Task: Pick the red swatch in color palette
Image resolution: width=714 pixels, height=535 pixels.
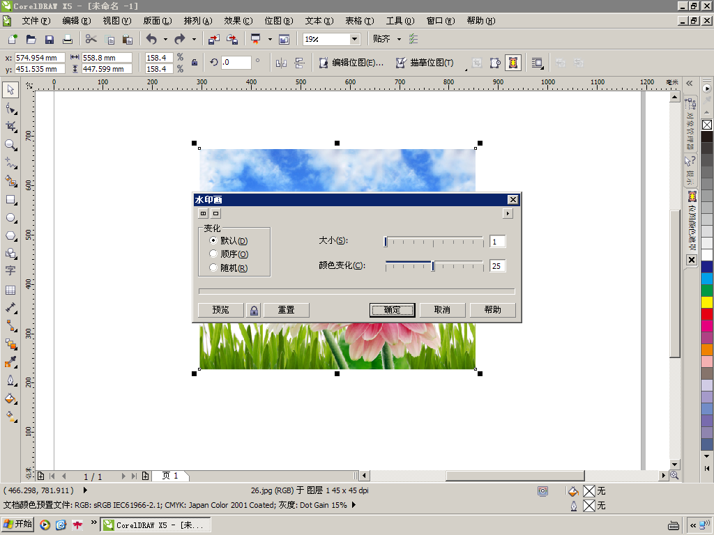Action: (x=707, y=314)
